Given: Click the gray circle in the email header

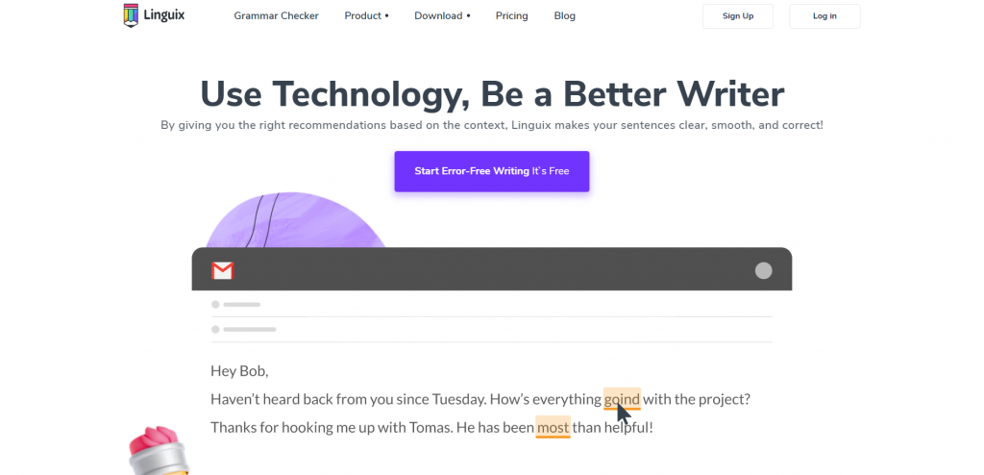Looking at the screenshot, I should click(x=763, y=271).
